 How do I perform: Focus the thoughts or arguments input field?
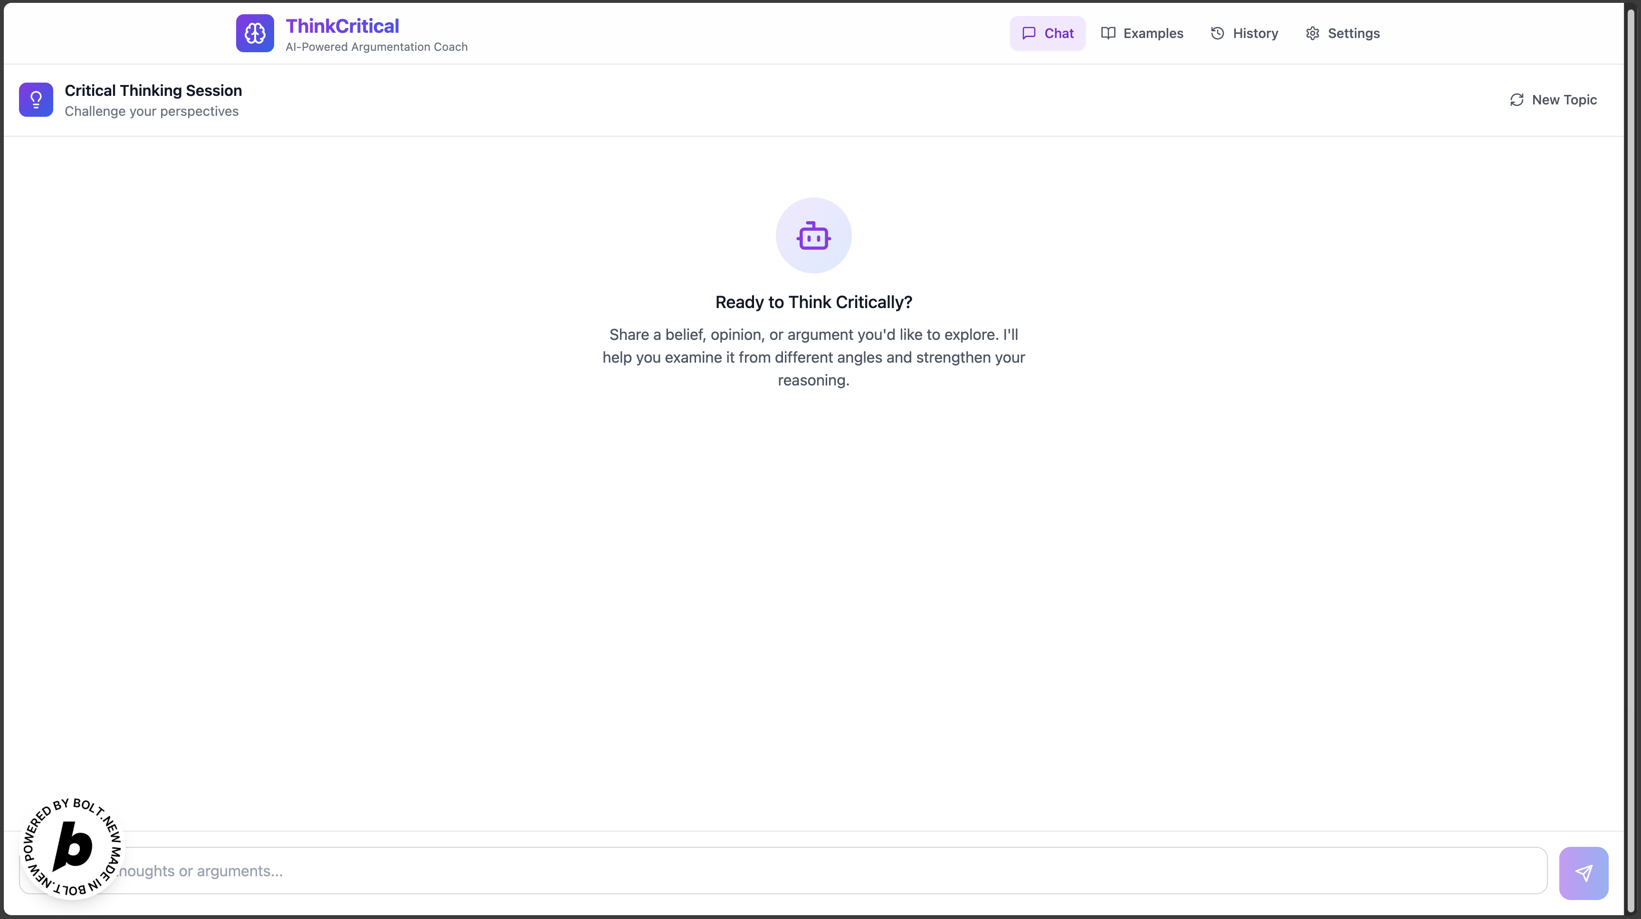click(828, 871)
